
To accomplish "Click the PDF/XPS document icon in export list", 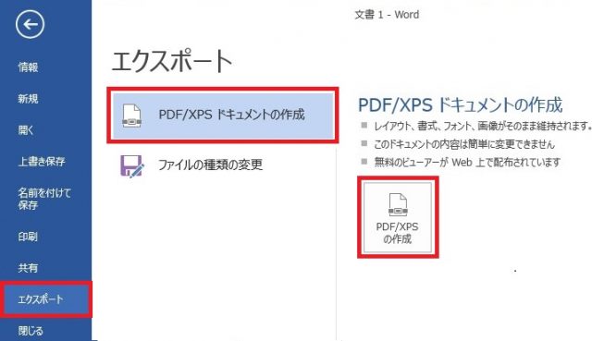I will tap(131, 116).
